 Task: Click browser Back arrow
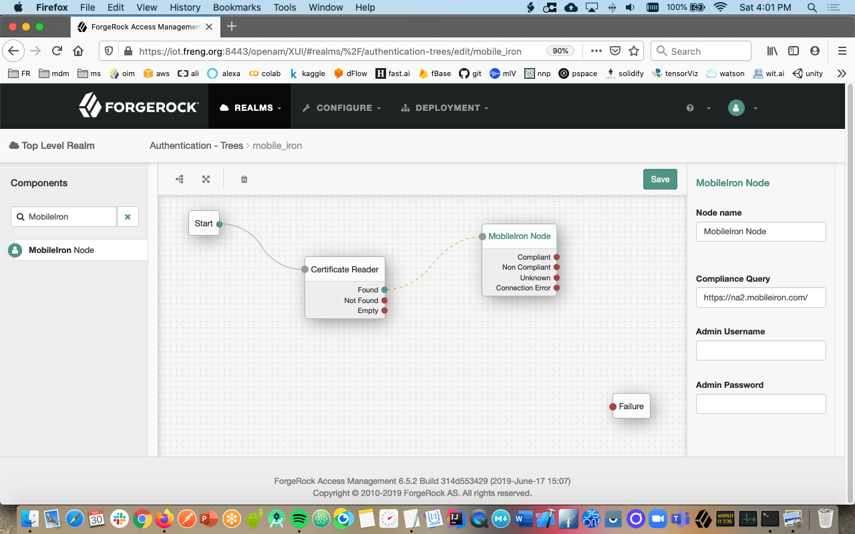(14, 51)
